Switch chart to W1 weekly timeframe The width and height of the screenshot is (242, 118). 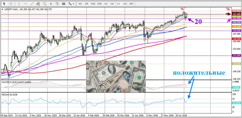point(125,4)
